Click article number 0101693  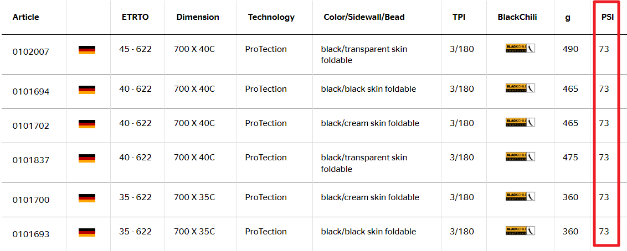tap(31, 234)
